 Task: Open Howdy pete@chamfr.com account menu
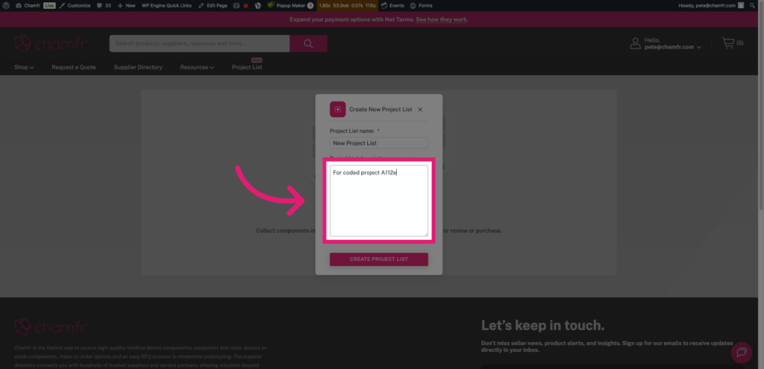click(x=711, y=5)
